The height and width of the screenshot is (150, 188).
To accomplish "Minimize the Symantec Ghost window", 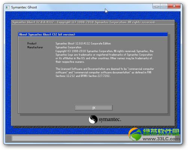I will point(156,6).
